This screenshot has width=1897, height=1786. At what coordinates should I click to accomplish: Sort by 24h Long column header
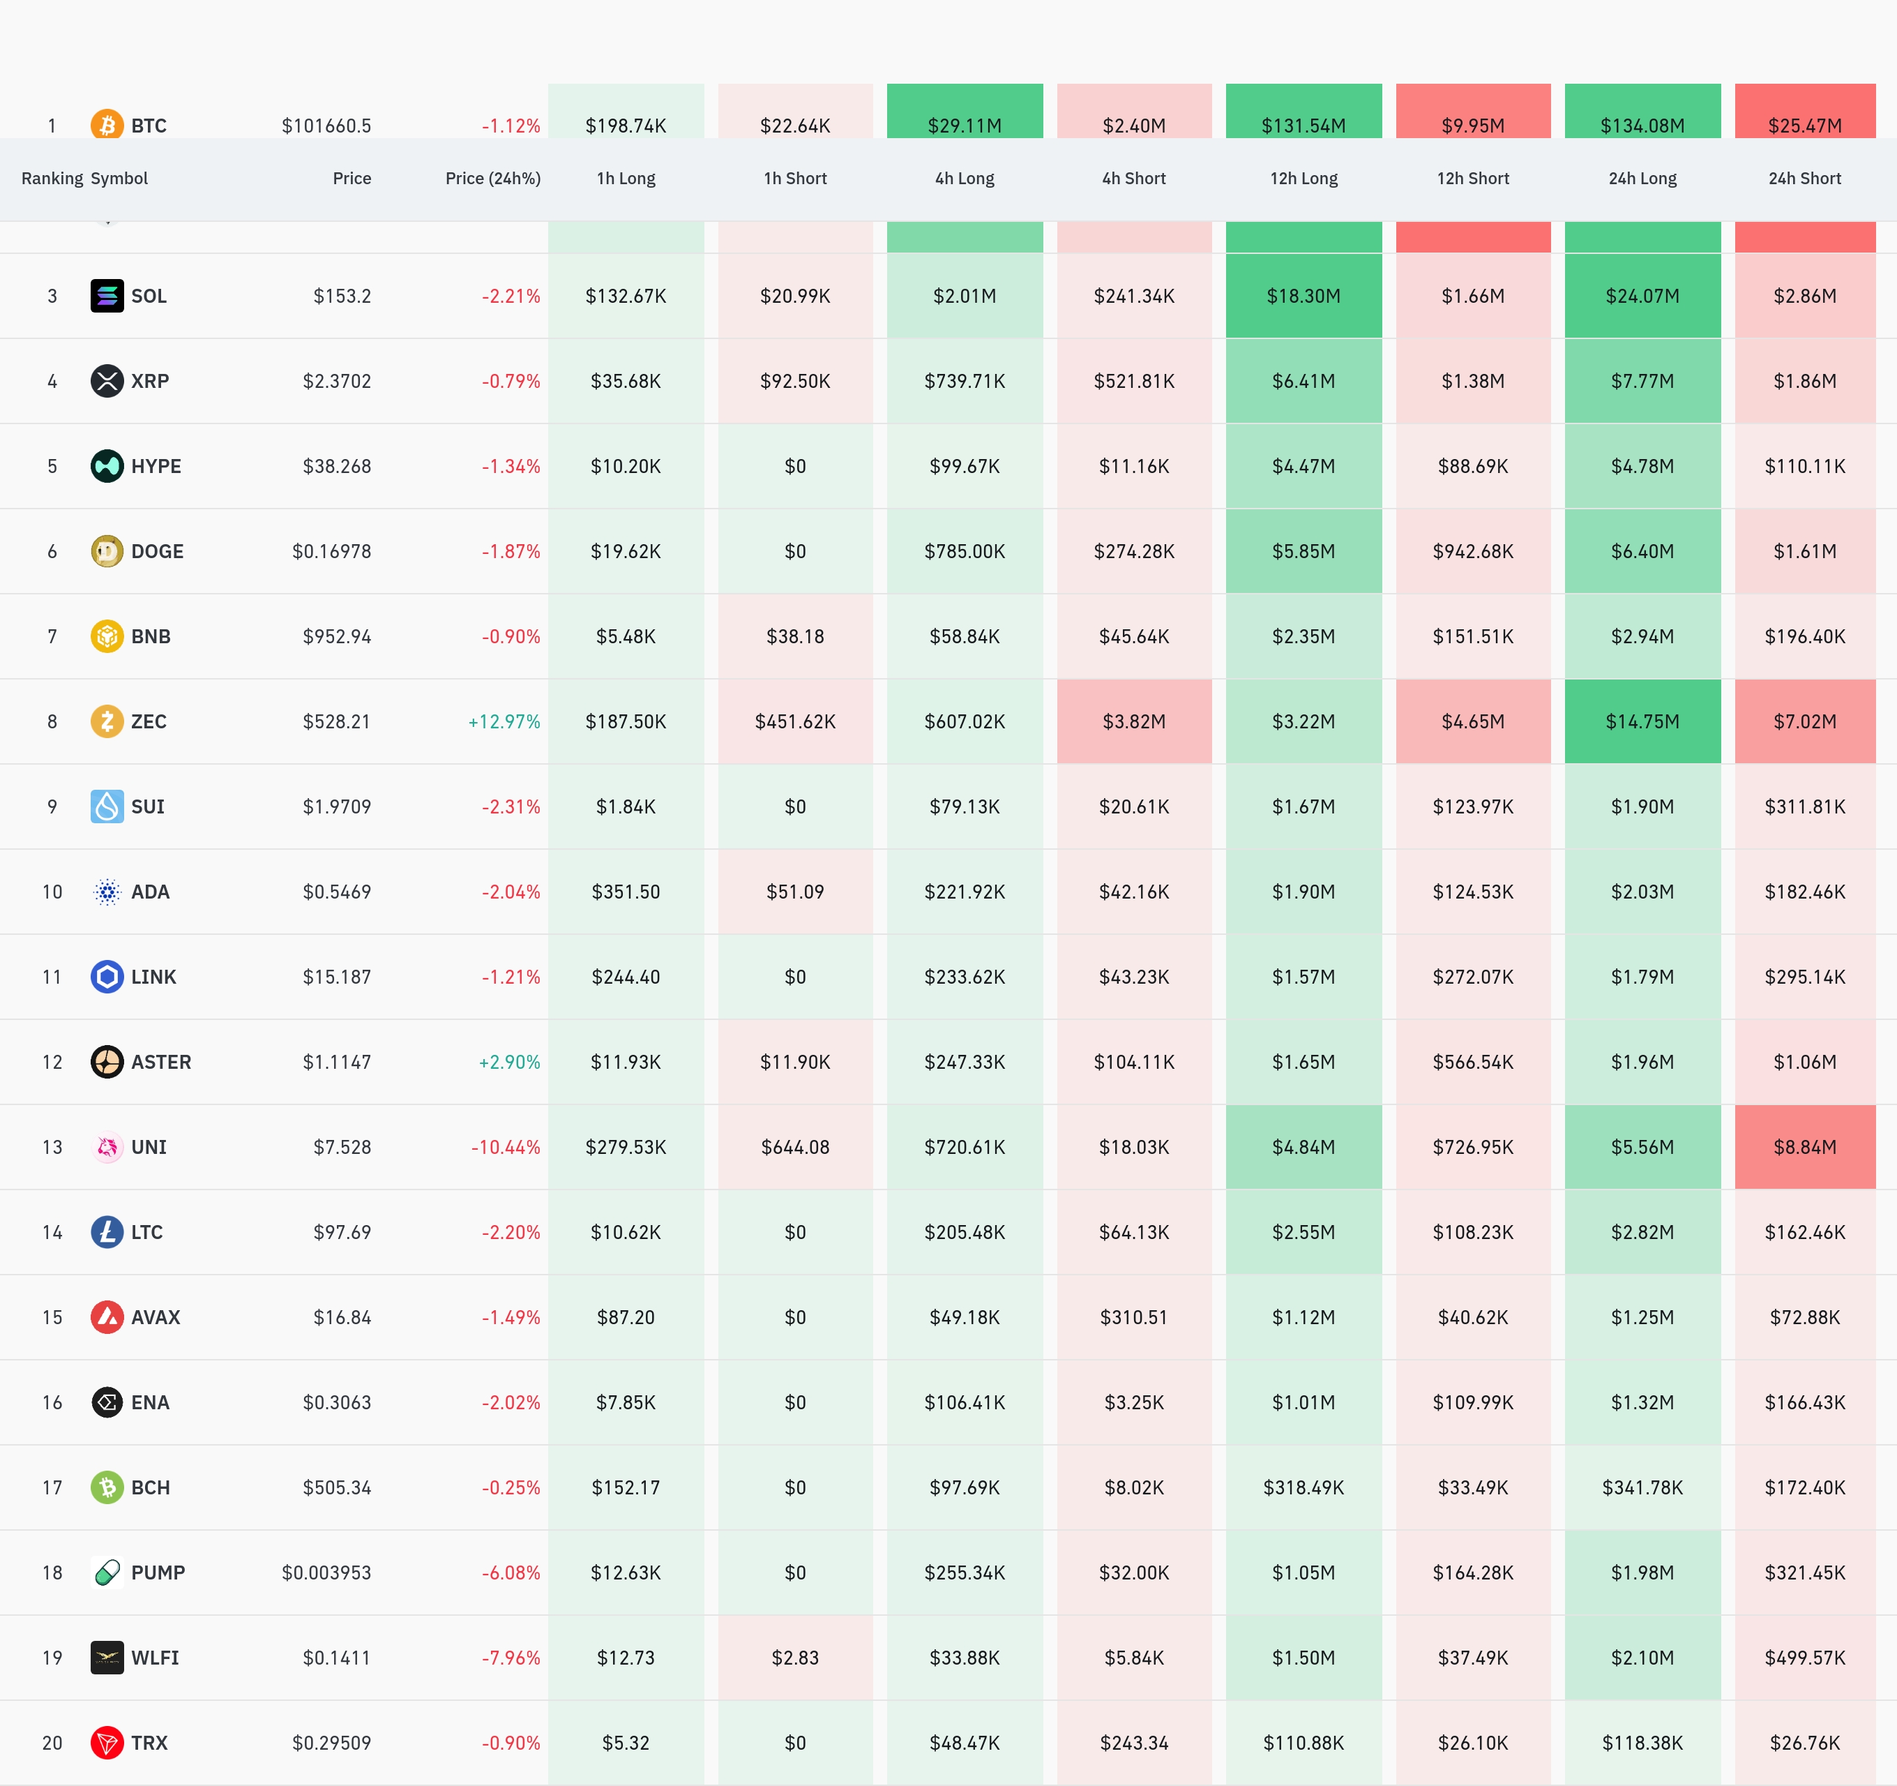tap(1642, 179)
